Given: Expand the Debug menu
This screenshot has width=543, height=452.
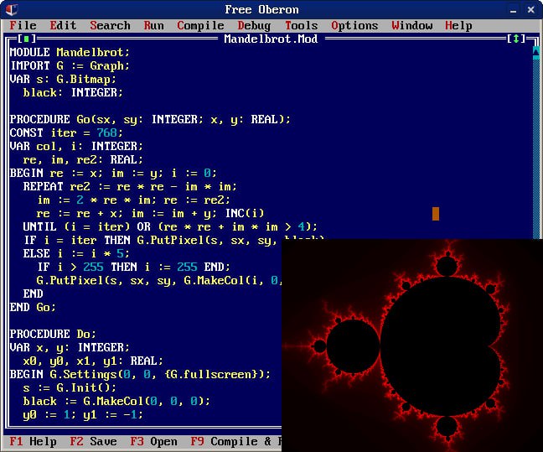Looking at the screenshot, I should click(x=254, y=25).
